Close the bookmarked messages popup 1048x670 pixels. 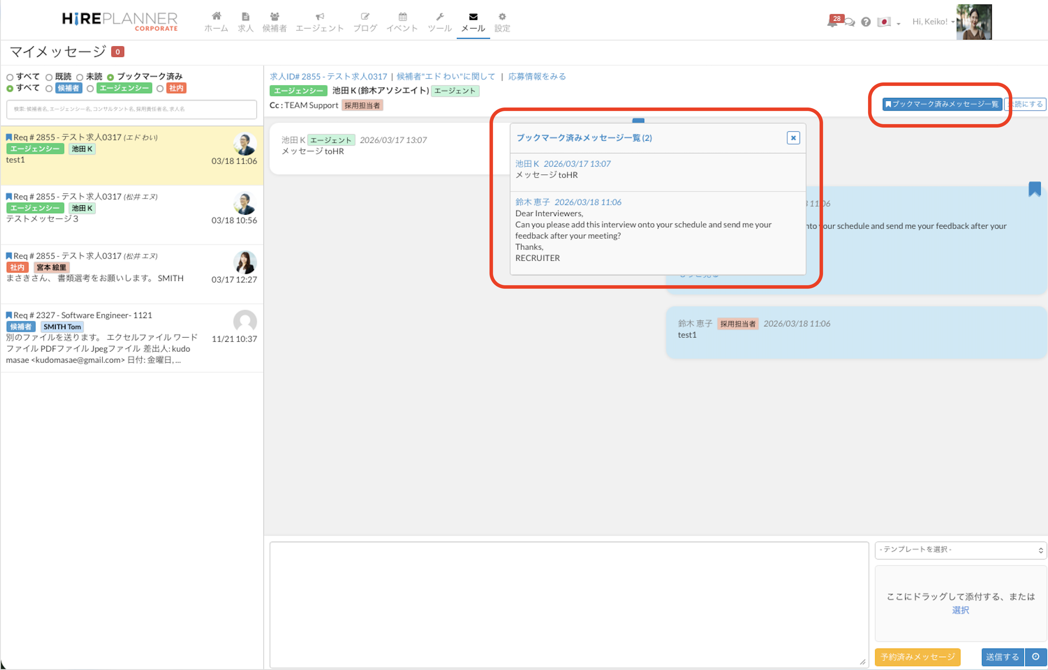pos(793,138)
